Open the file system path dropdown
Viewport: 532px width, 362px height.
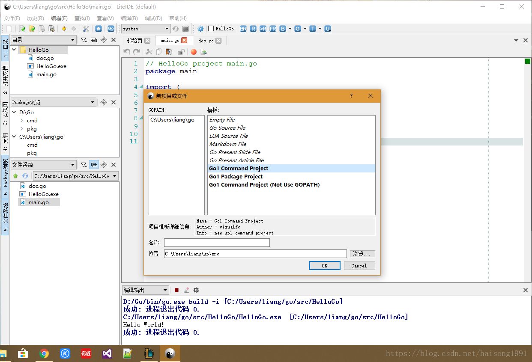[75, 176]
